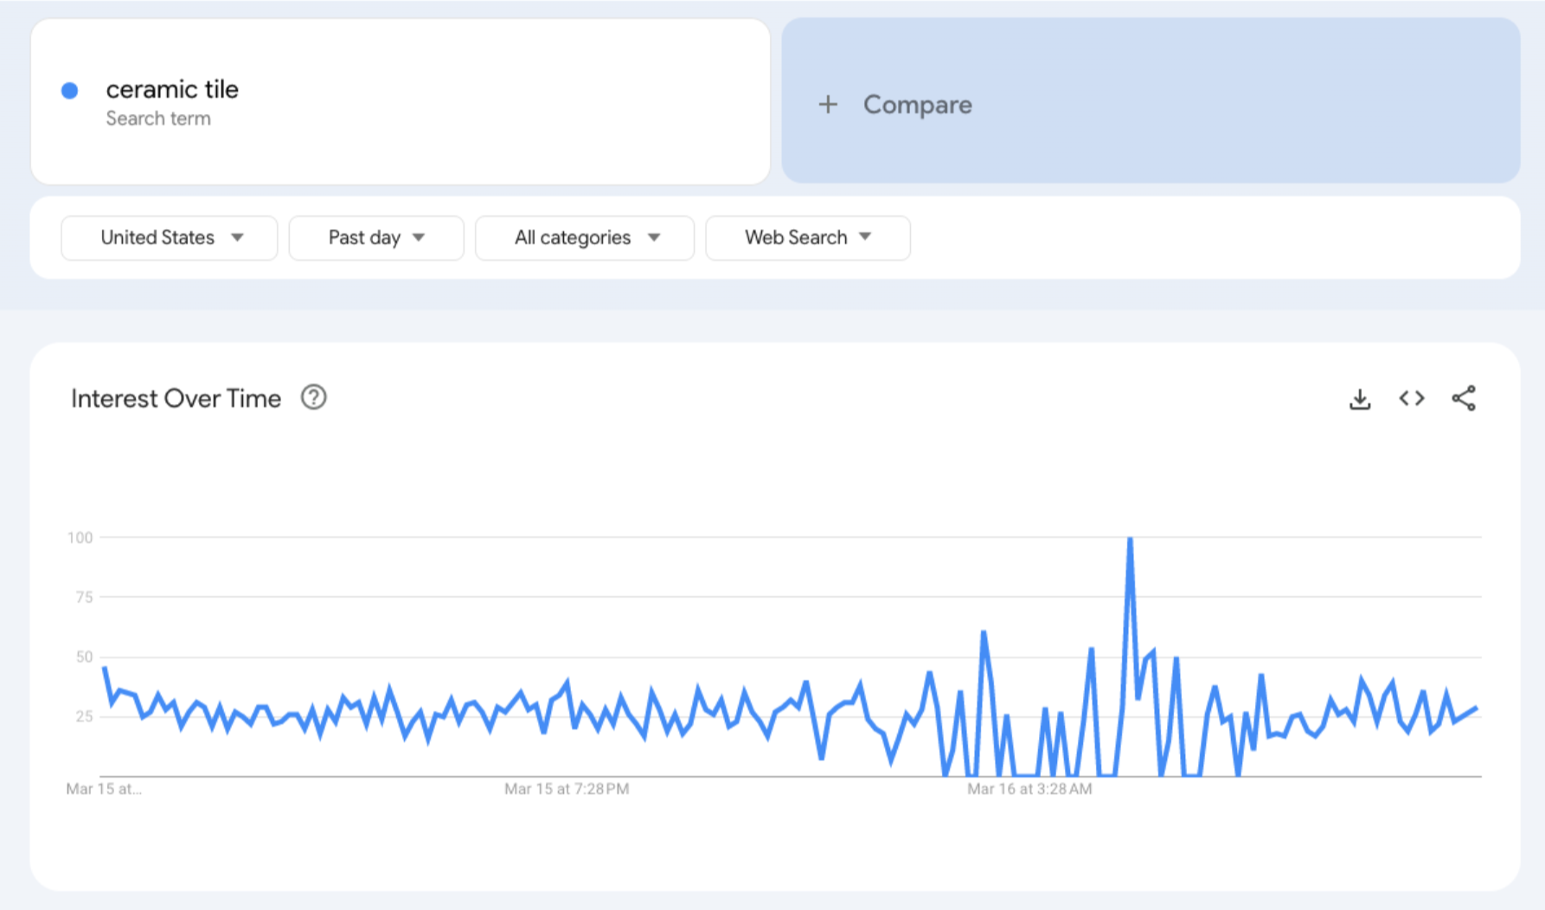Select the chart's peak at 100
This screenshot has width=1545, height=910.
pyautogui.click(x=1130, y=539)
